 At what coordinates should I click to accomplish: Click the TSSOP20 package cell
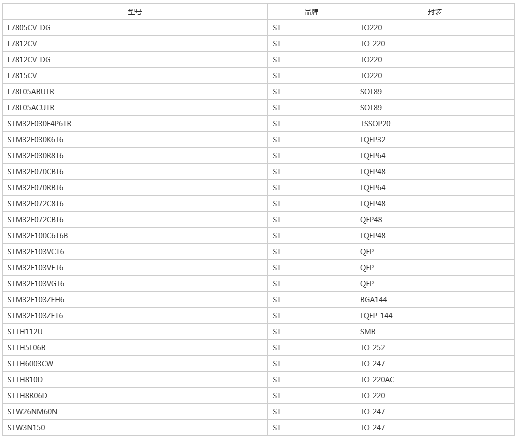coord(434,124)
